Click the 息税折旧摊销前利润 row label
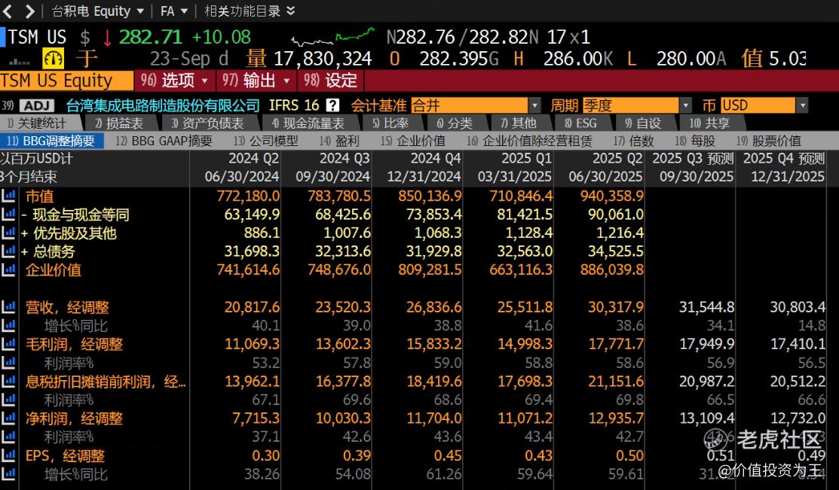839x490 pixels. click(x=106, y=382)
